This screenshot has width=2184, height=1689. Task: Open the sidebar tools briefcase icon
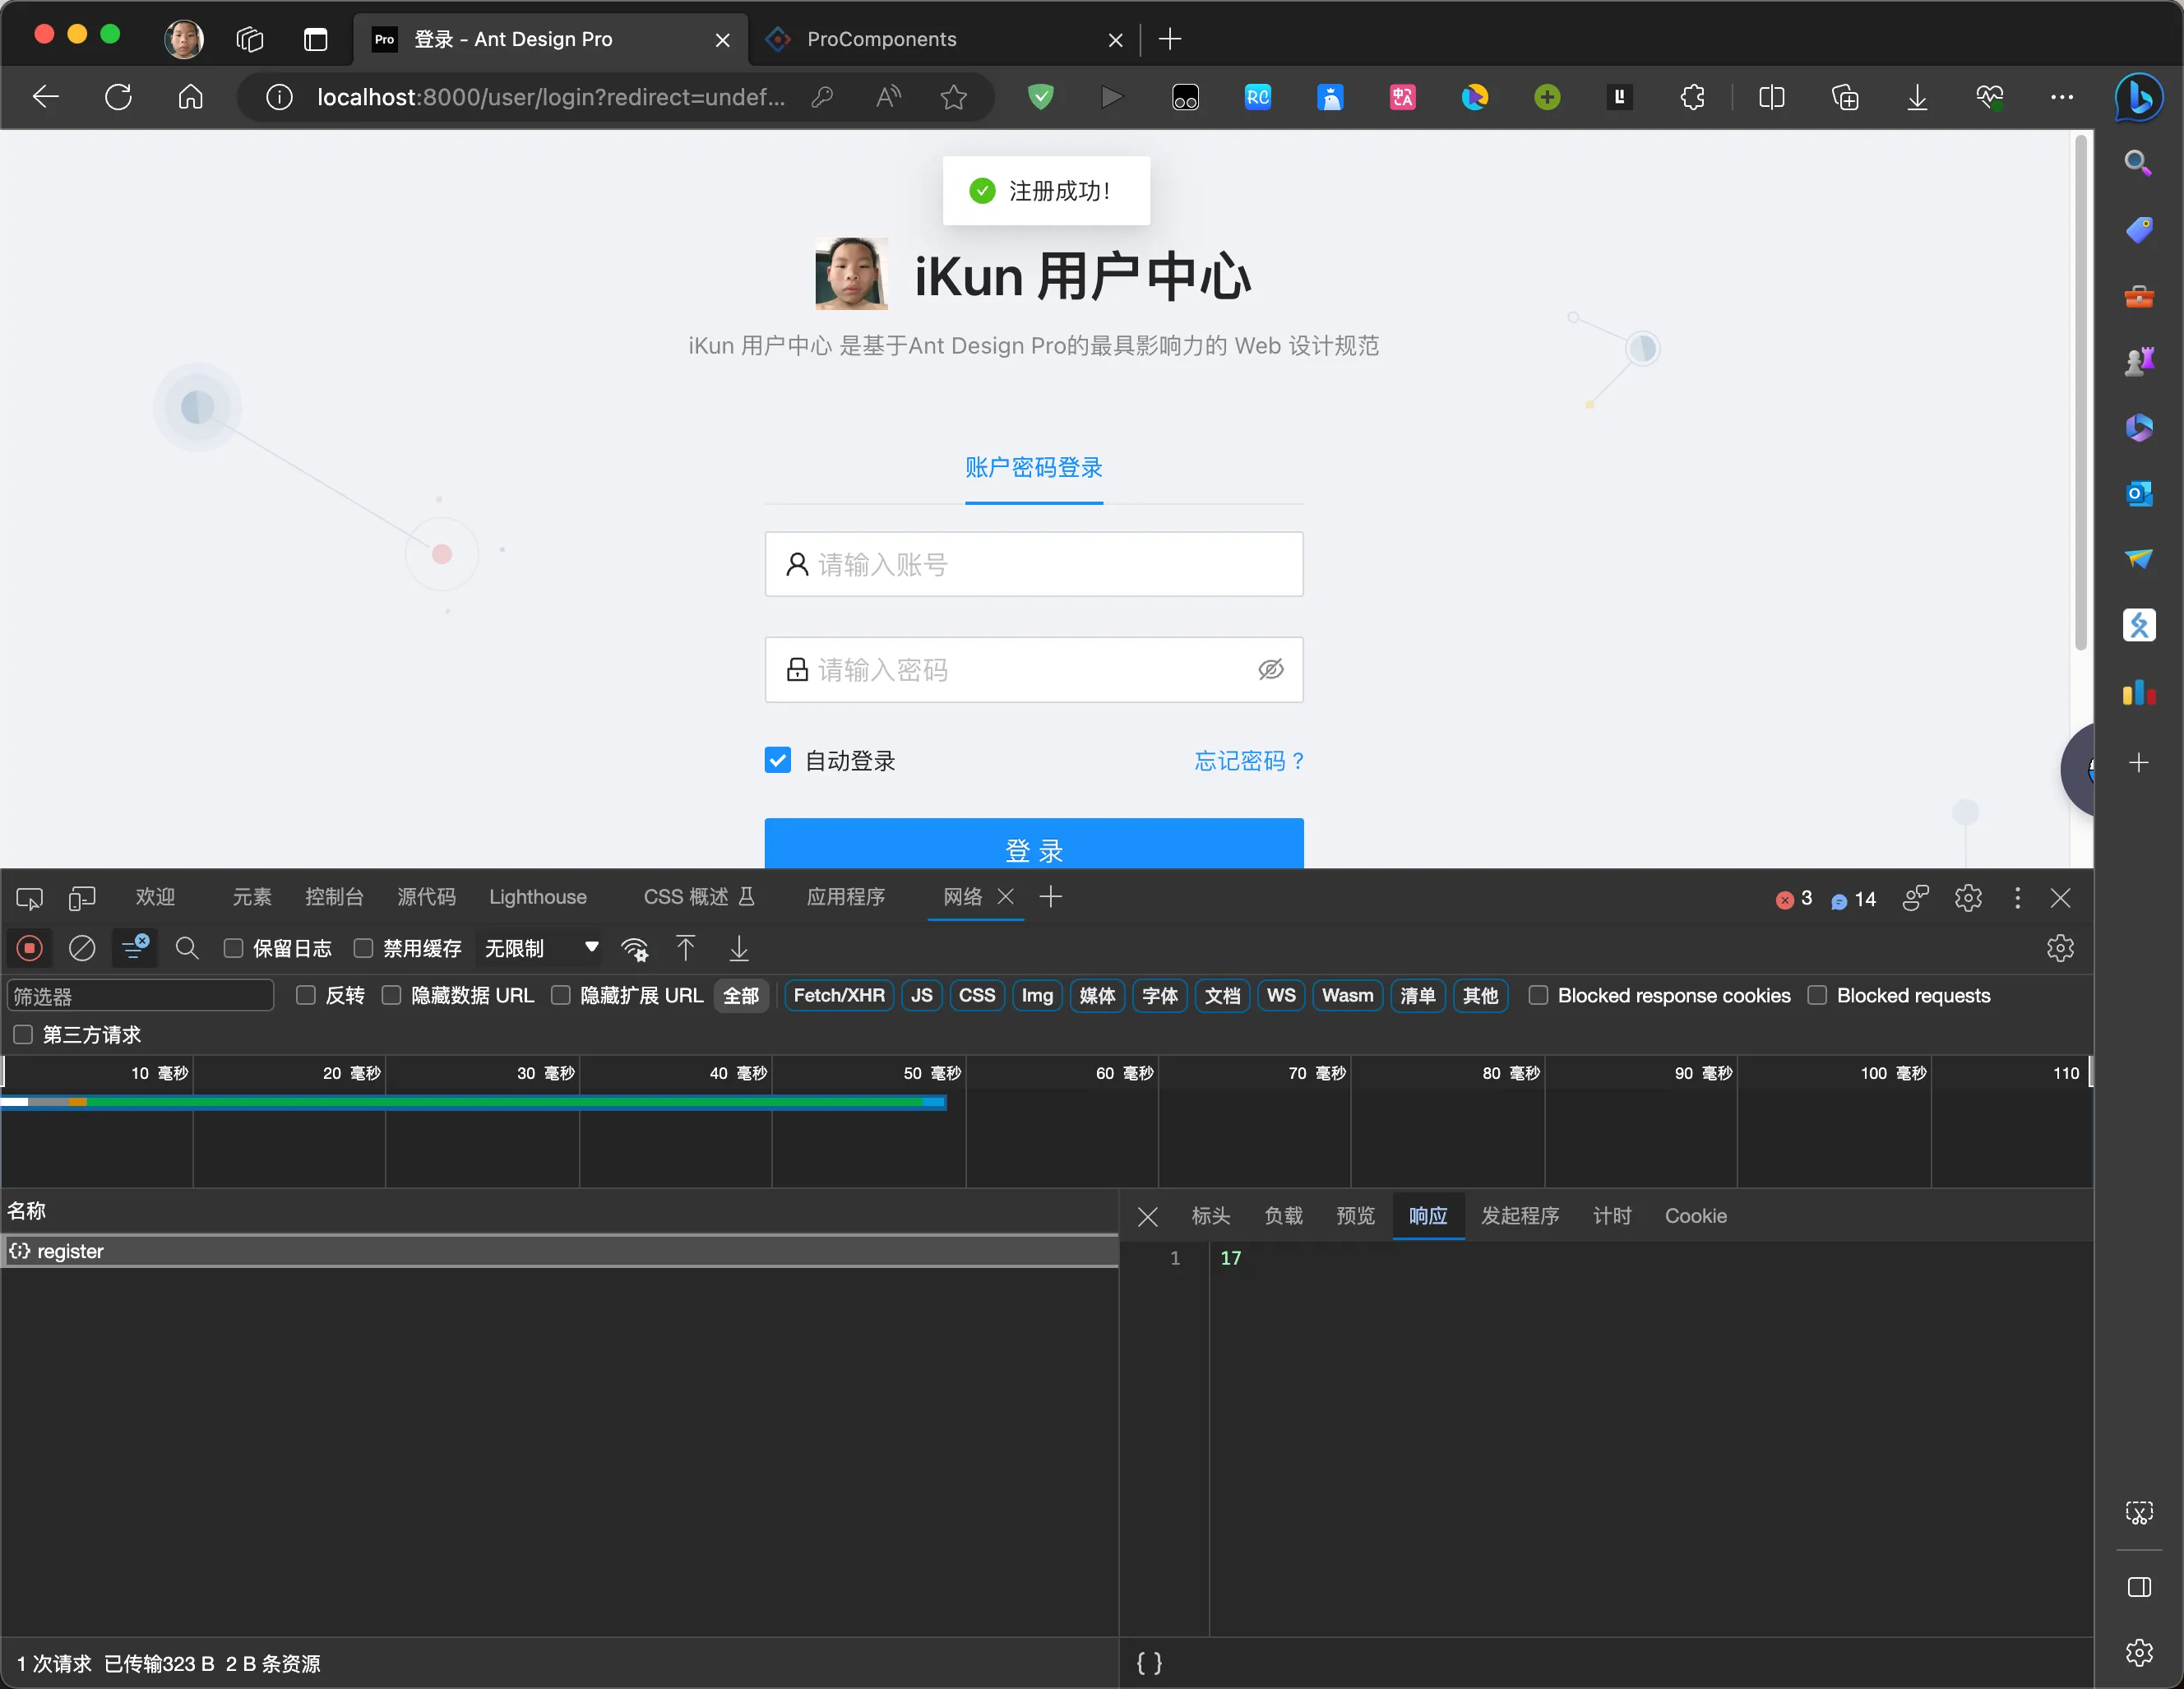click(2138, 296)
